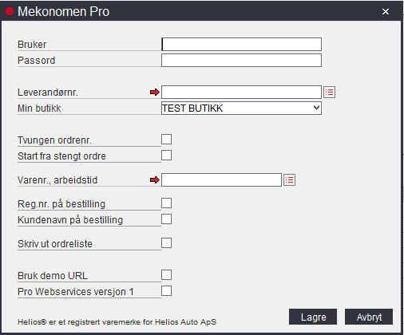Toggle Reg.nr. på bestilling checkbox
Viewport: 404px width, 335px height.
click(166, 203)
